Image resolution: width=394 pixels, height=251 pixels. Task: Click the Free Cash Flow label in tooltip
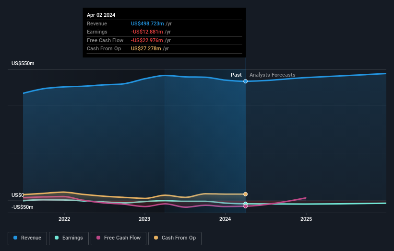(x=105, y=40)
